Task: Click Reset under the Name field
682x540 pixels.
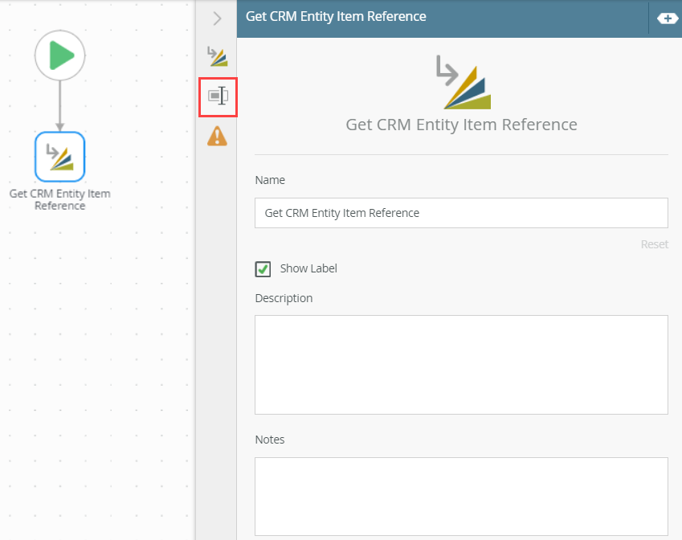Action: [654, 244]
